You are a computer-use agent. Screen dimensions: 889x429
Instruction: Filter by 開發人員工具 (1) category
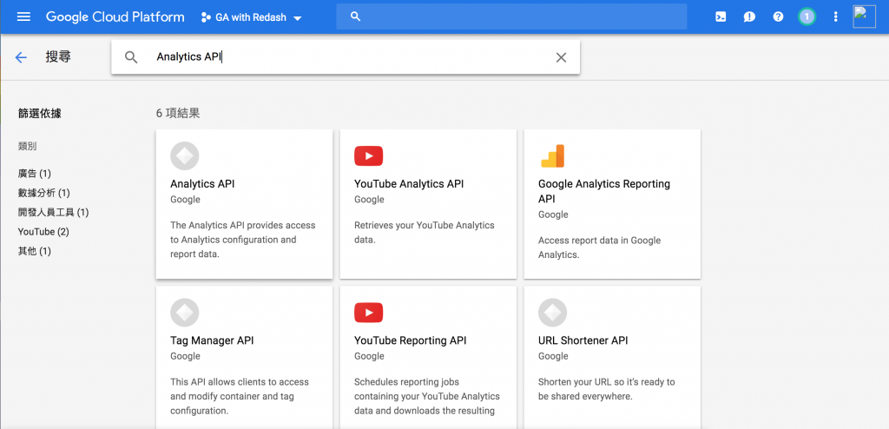53,212
